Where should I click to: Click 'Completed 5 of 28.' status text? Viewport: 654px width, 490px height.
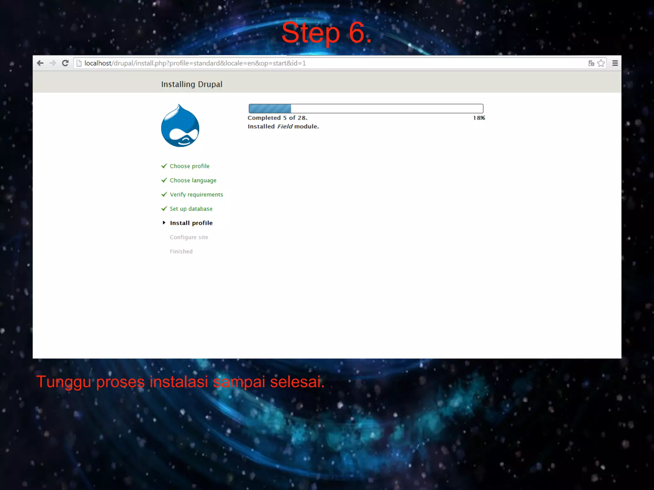(278, 118)
